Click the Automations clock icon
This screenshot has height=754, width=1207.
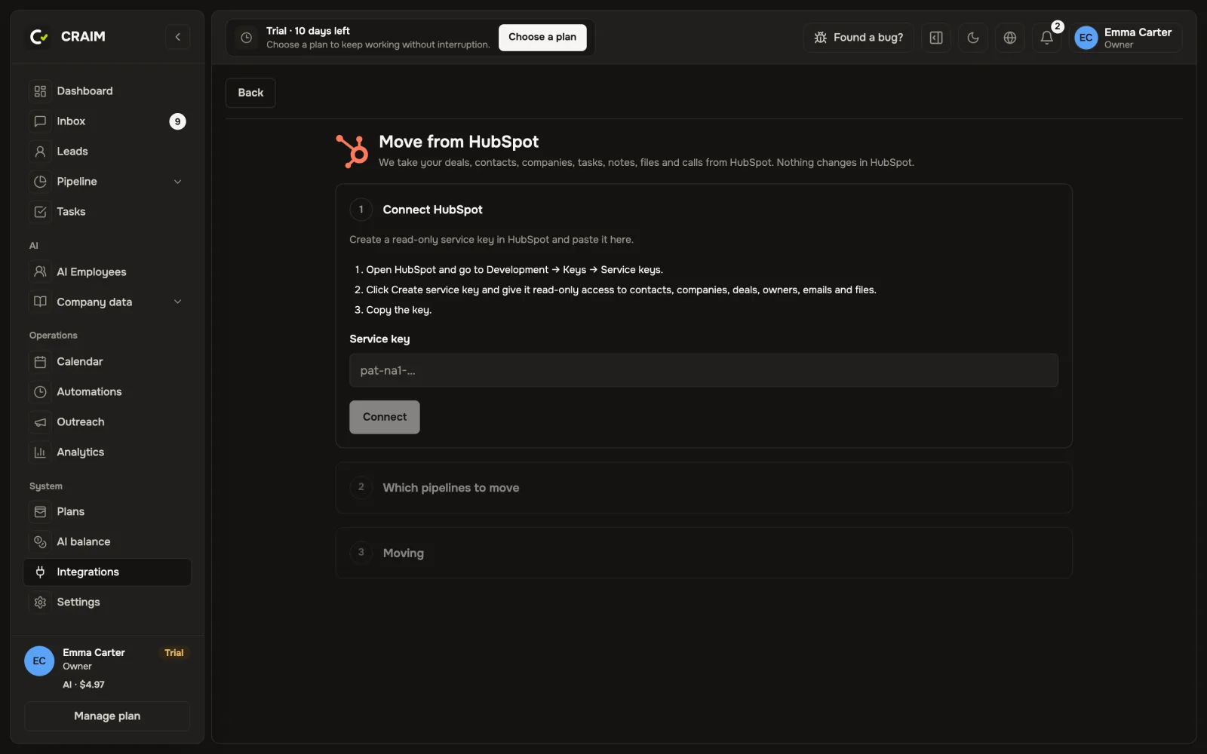point(40,392)
